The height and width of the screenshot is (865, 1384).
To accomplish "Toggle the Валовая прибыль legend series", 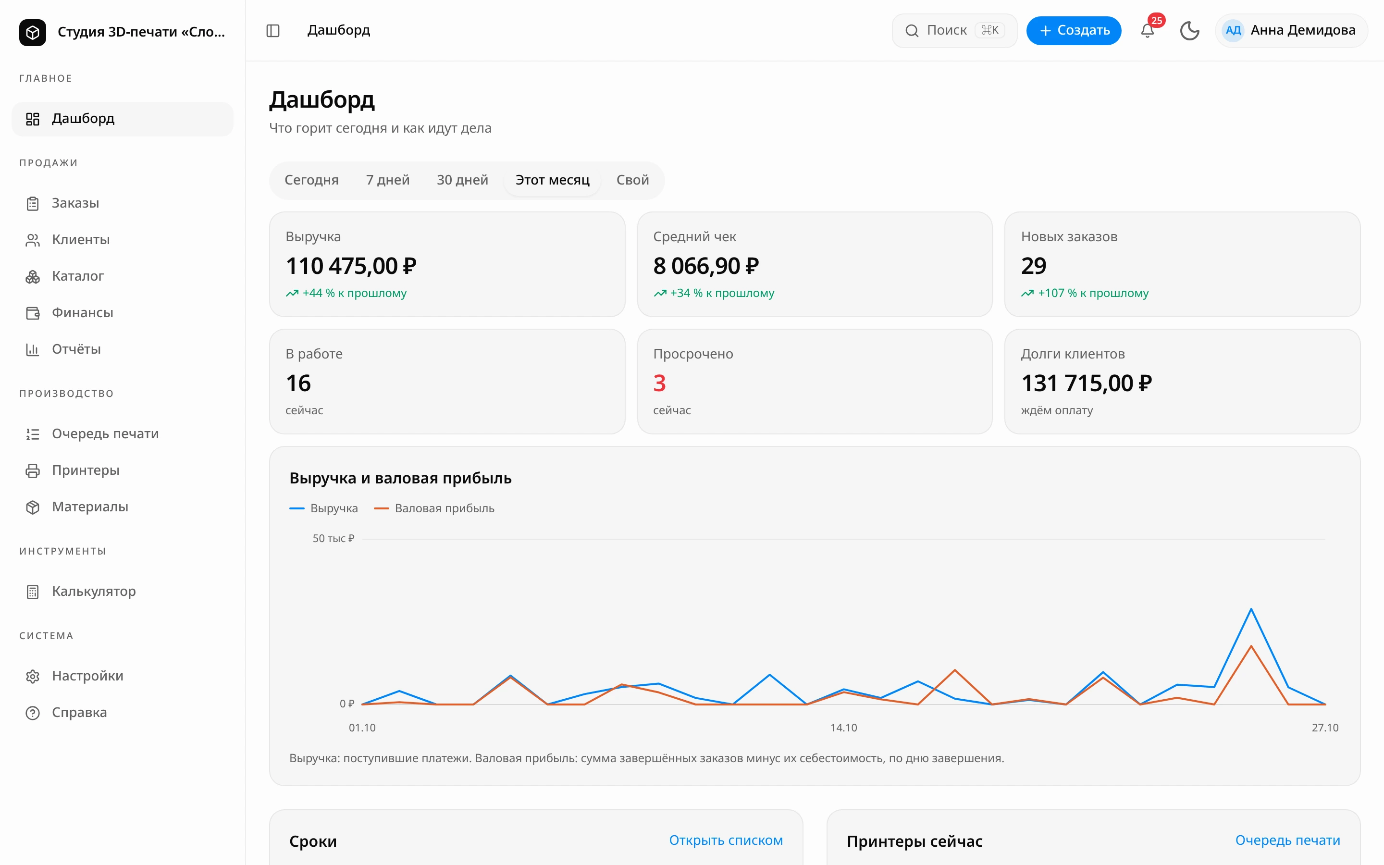I will [434, 508].
